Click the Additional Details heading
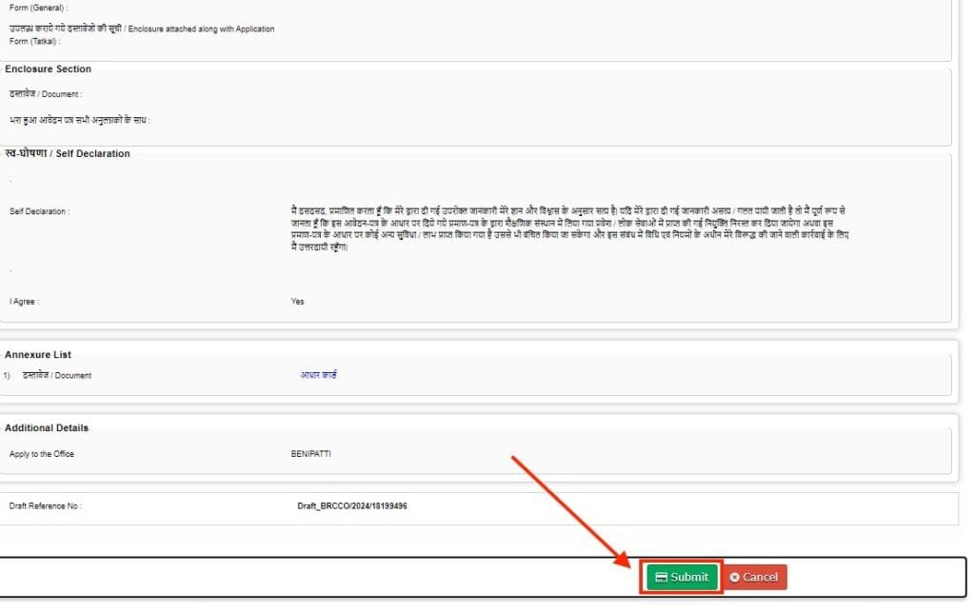 (x=47, y=427)
